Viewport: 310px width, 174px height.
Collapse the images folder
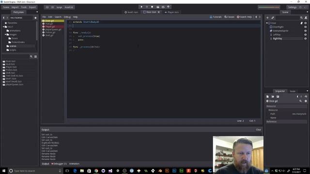pos(5,34)
